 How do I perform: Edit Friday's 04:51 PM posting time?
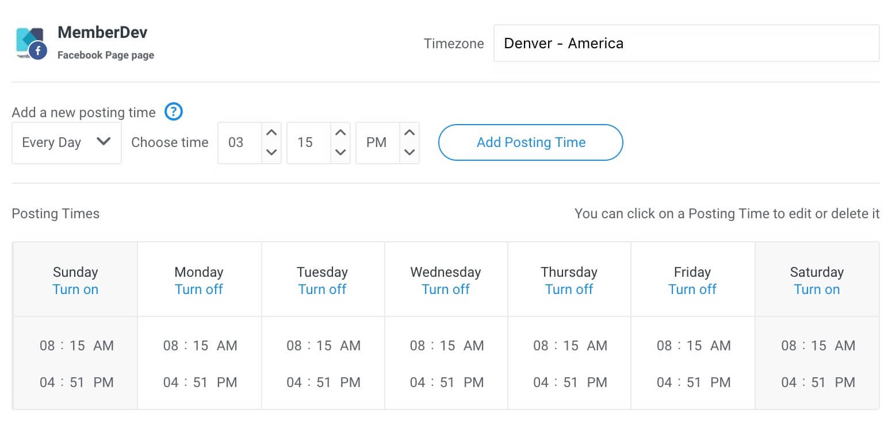click(x=694, y=382)
